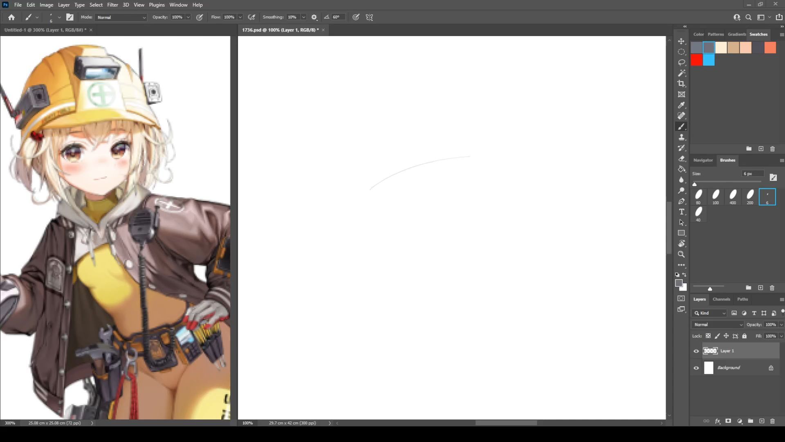This screenshot has height=442, width=785.
Task: Open layer blend mode dropdown
Action: click(718, 325)
